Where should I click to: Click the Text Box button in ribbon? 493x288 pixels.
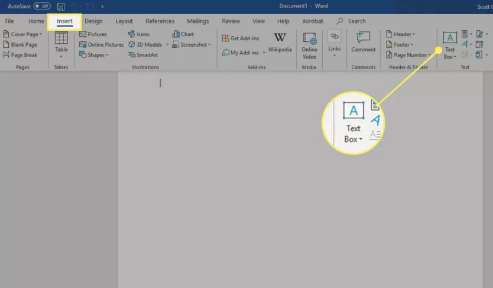450,46
